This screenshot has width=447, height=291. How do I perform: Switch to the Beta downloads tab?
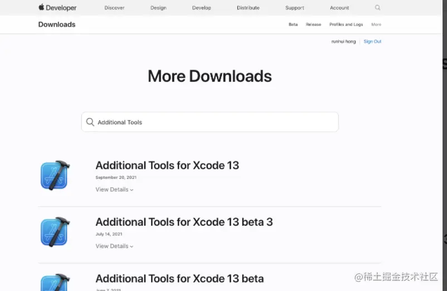pyautogui.click(x=293, y=25)
